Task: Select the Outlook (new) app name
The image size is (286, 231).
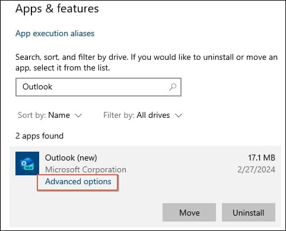Action: tap(71, 158)
